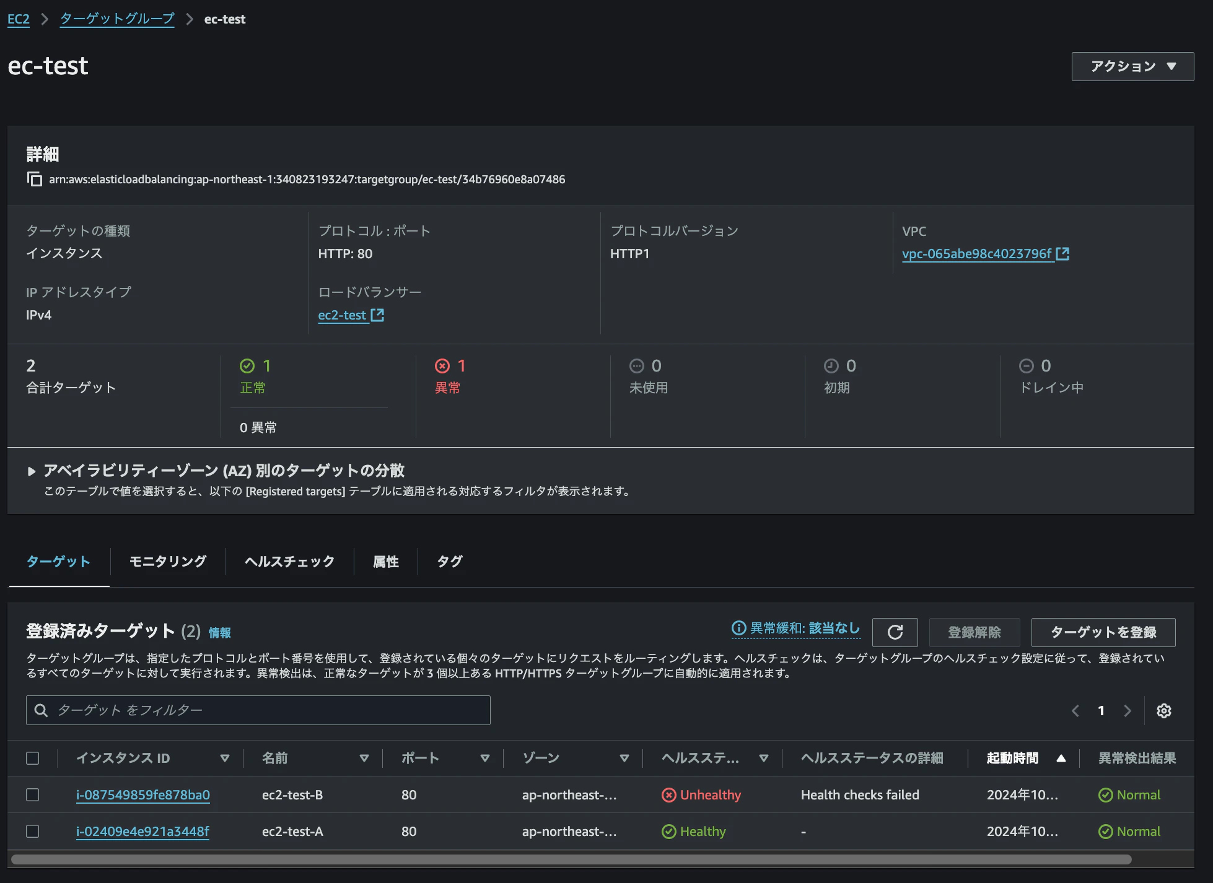Click the refresh targets button
1213x883 pixels.
coord(895,632)
